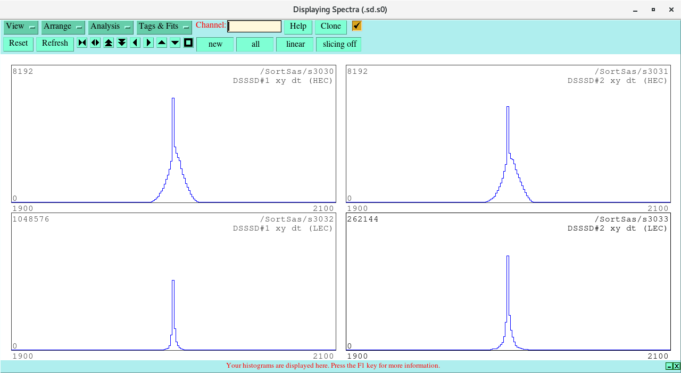Toggle the orange checkbox beside Clone

pyautogui.click(x=356, y=26)
